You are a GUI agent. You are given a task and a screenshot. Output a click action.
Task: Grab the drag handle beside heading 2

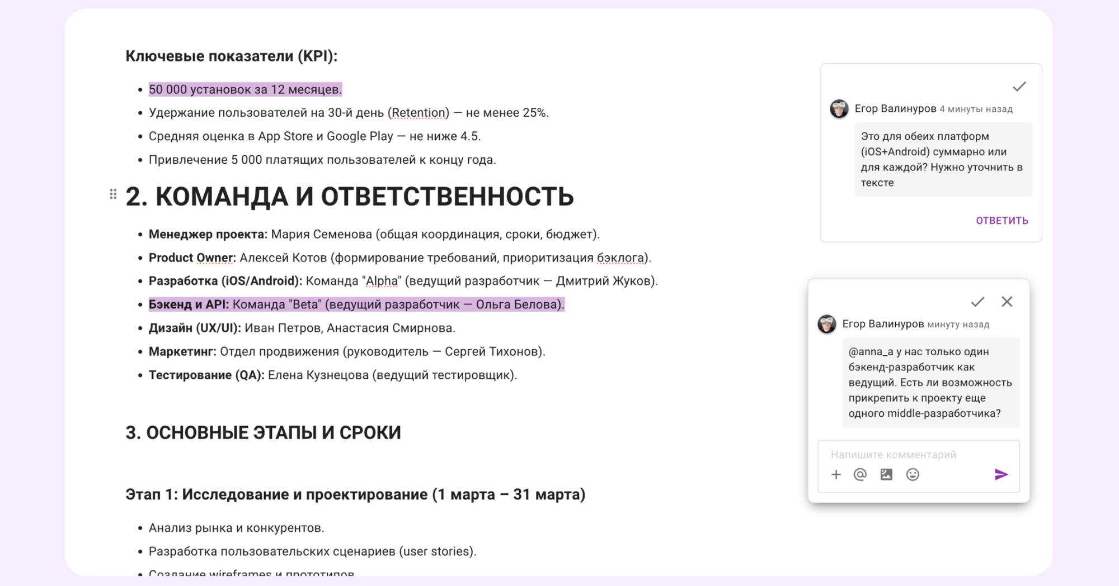point(113,193)
